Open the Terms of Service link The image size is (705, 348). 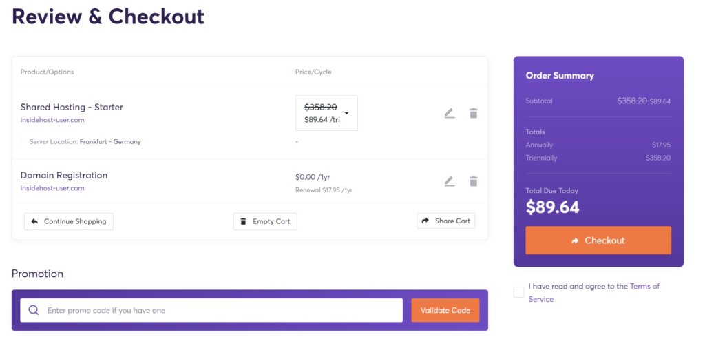(594, 293)
